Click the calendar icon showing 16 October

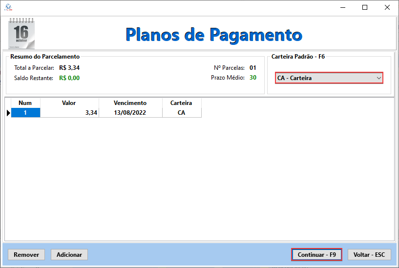click(x=21, y=33)
